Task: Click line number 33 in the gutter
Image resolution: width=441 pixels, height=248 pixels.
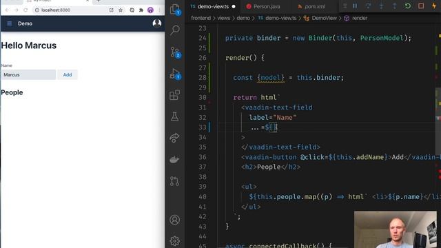Action: pos(202,127)
